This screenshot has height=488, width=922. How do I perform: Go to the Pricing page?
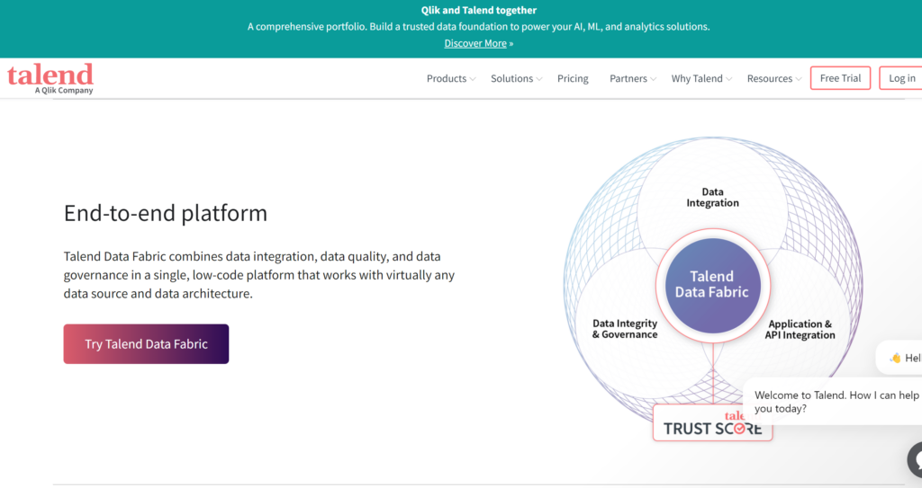(573, 79)
